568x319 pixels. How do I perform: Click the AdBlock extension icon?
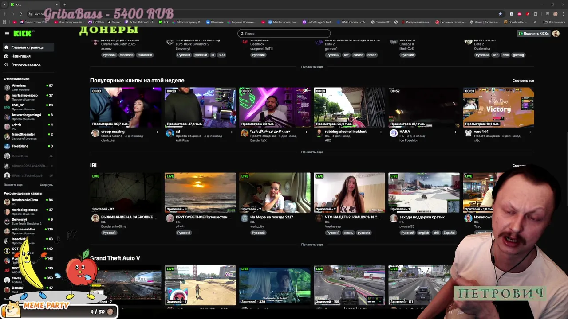tap(519, 14)
